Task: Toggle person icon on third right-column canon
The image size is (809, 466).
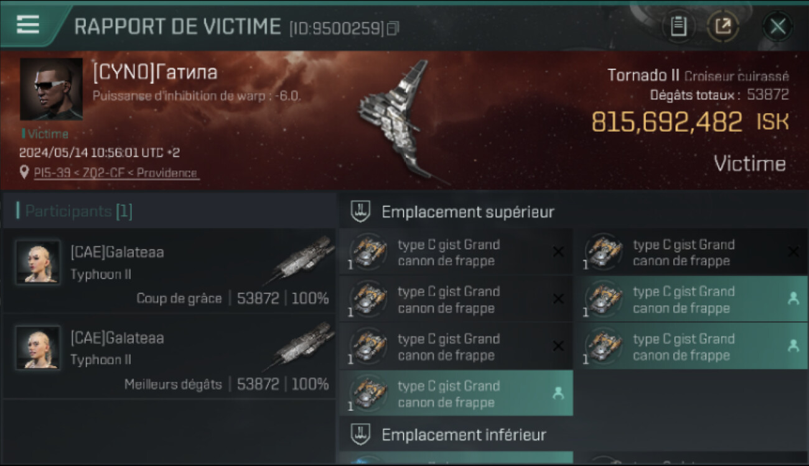Action: click(793, 346)
